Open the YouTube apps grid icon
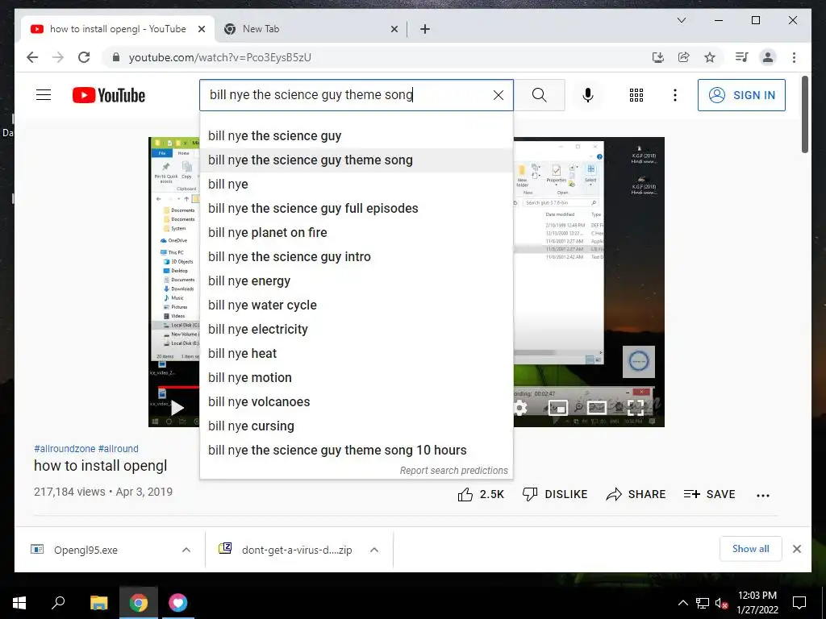This screenshot has width=826, height=619. 636,95
